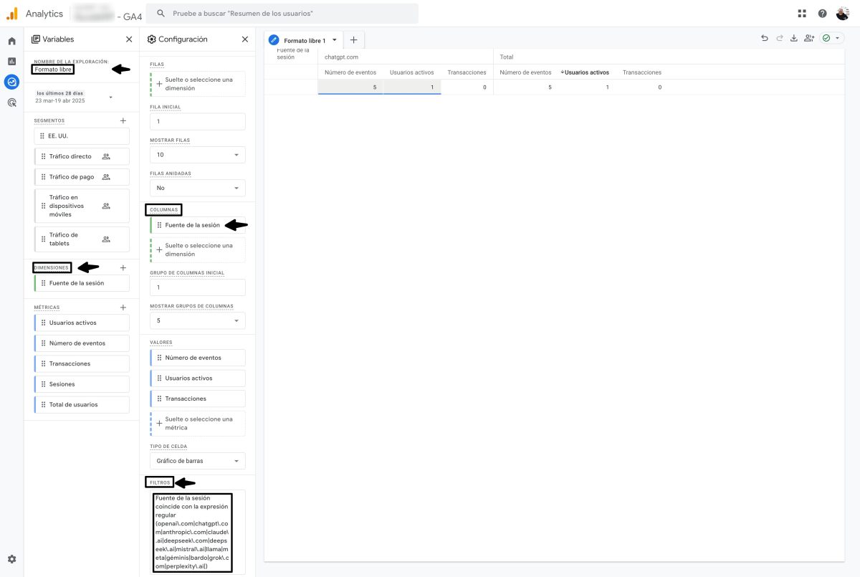Edit the Fila inicial input field
Image resolution: width=860 pixels, height=577 pixels.
tap(198, 122)
